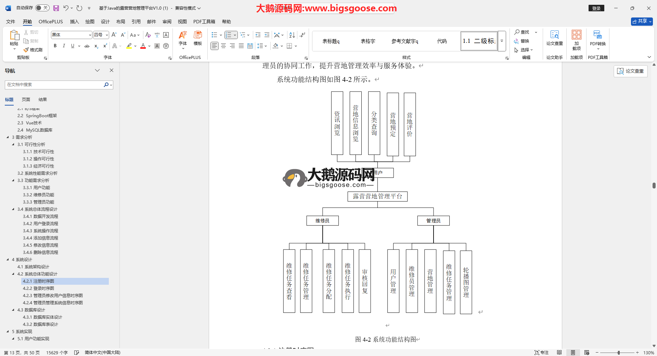Click the italic formatting icon
Screen dimensions: 657x356
tap(64, 46)
